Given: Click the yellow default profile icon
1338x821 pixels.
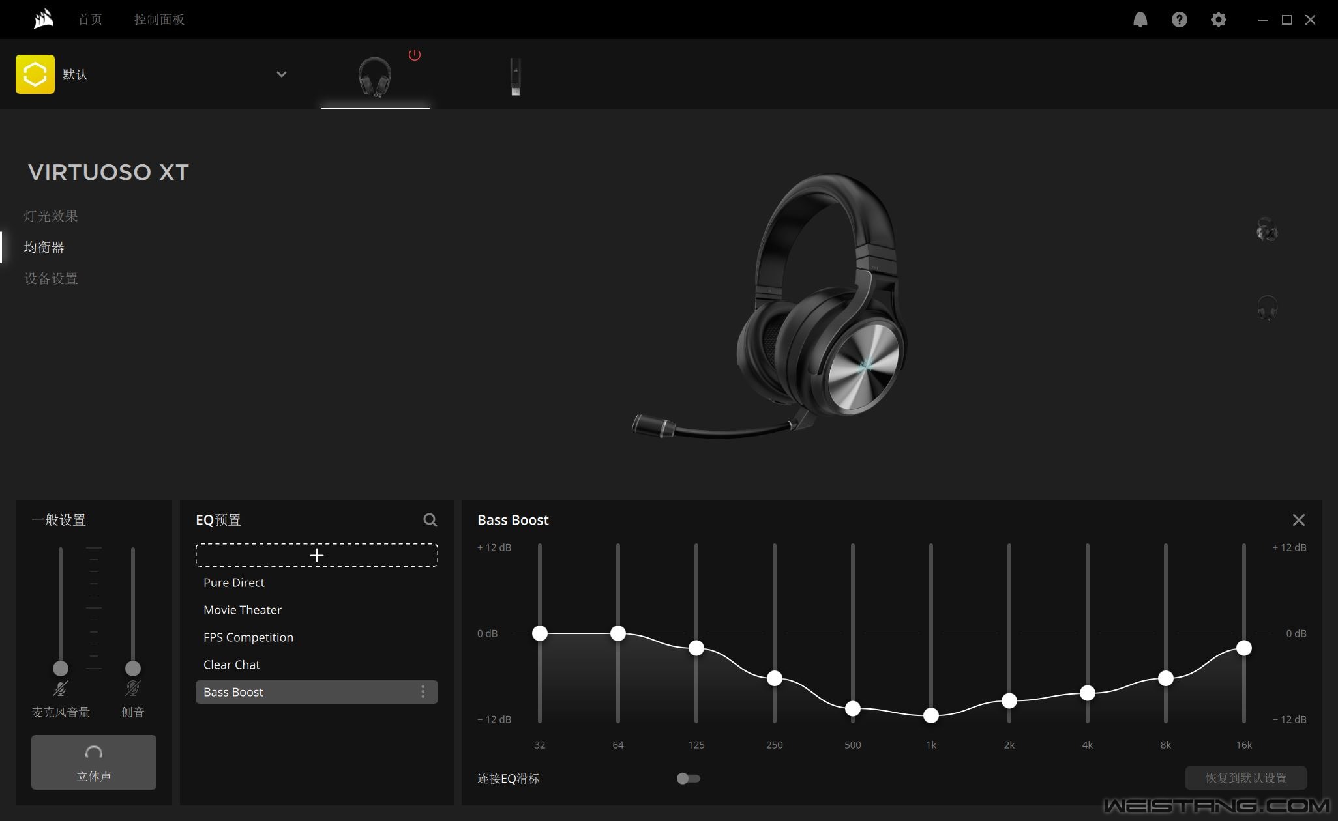Looking at the screenshot, I should [35, 74].
